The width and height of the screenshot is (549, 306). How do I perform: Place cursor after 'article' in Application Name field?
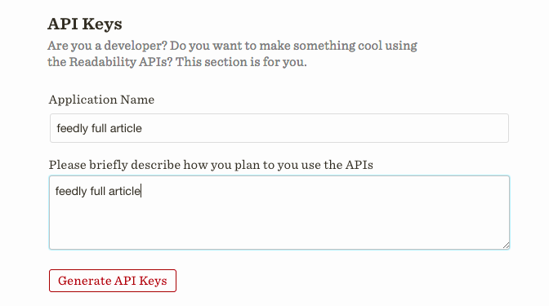142,128
